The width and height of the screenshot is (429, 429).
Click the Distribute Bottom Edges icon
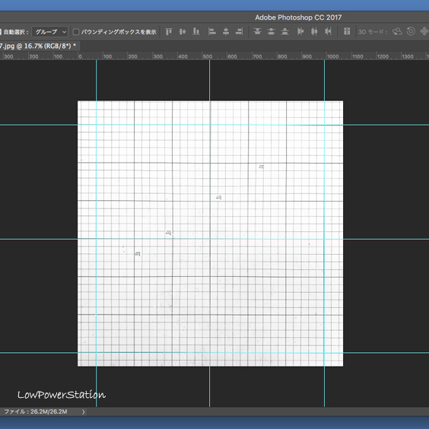pyautogui.click(x=284, y=32)
